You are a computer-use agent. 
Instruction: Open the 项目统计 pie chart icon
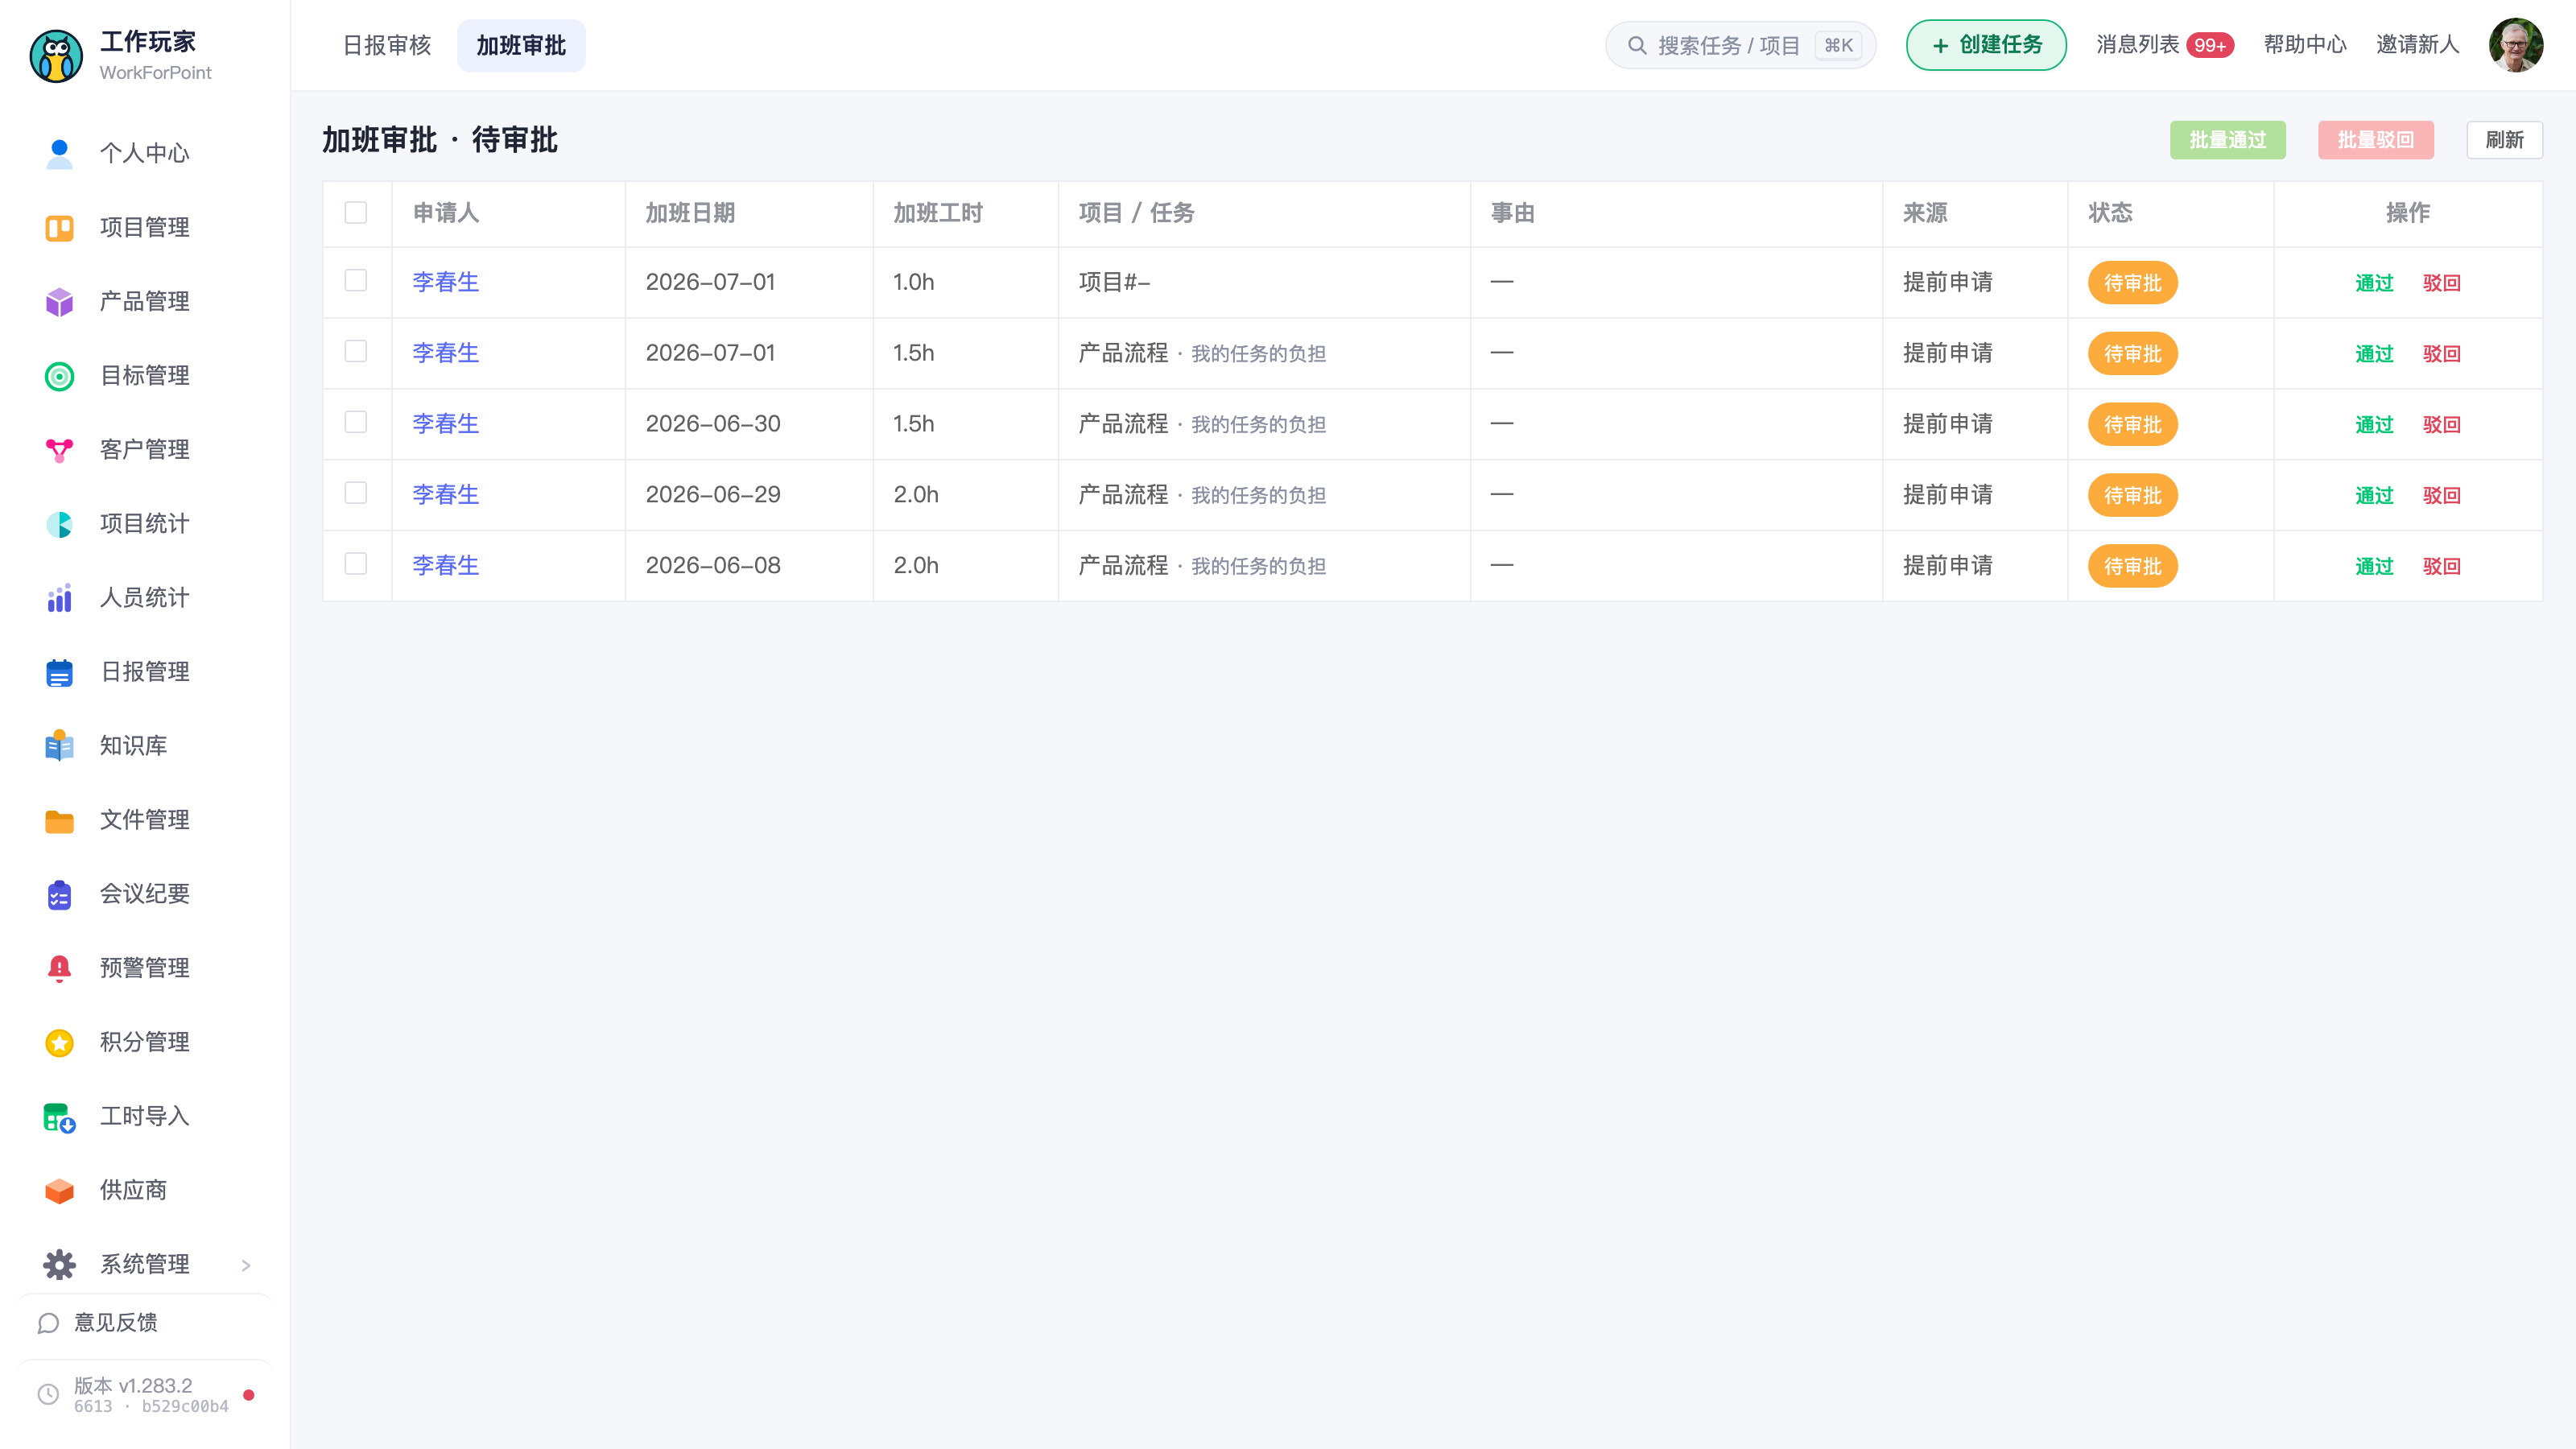click(x=59, y=524)
